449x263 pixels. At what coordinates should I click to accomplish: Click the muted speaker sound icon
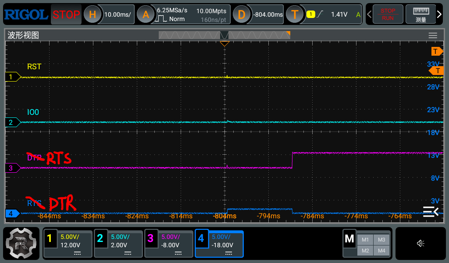tap(420, 243)
